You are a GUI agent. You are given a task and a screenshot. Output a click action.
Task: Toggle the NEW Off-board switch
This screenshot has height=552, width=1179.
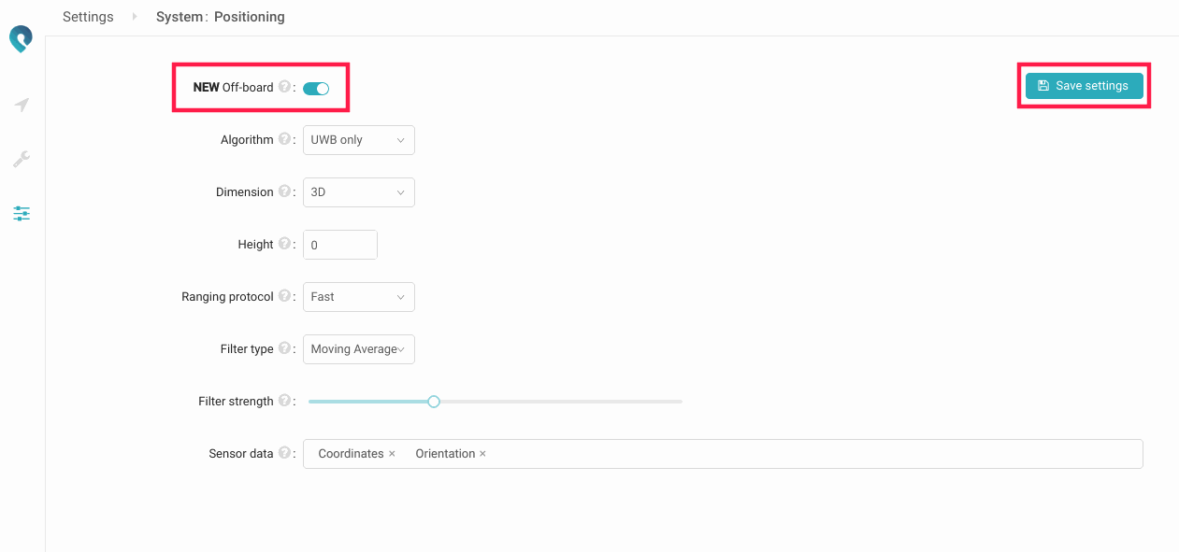(x=316, y=89)
